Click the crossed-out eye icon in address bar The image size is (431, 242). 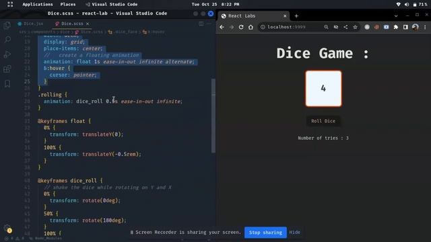336,27
